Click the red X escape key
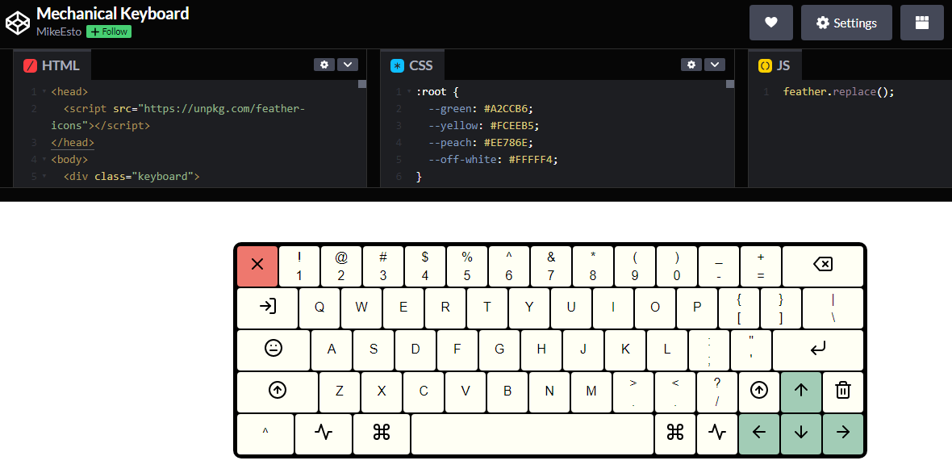Image resolution: width=952 pixels, height=473 pixels. [257, 266]
